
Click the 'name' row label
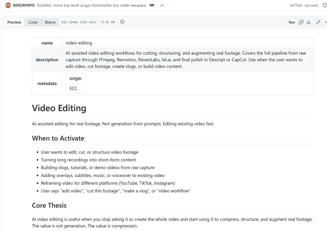click(x=47, y=43)
